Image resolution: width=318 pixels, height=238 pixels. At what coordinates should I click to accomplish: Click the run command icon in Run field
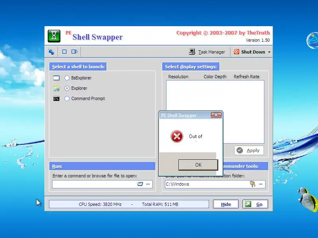click(x=140, y=184)
